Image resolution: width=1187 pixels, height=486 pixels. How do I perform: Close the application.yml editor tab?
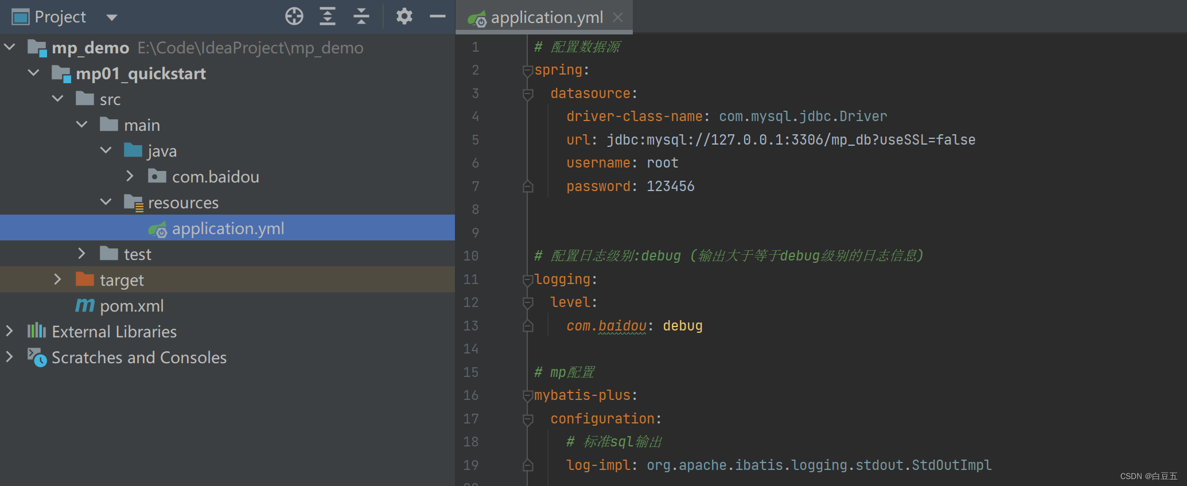[618, 17]
